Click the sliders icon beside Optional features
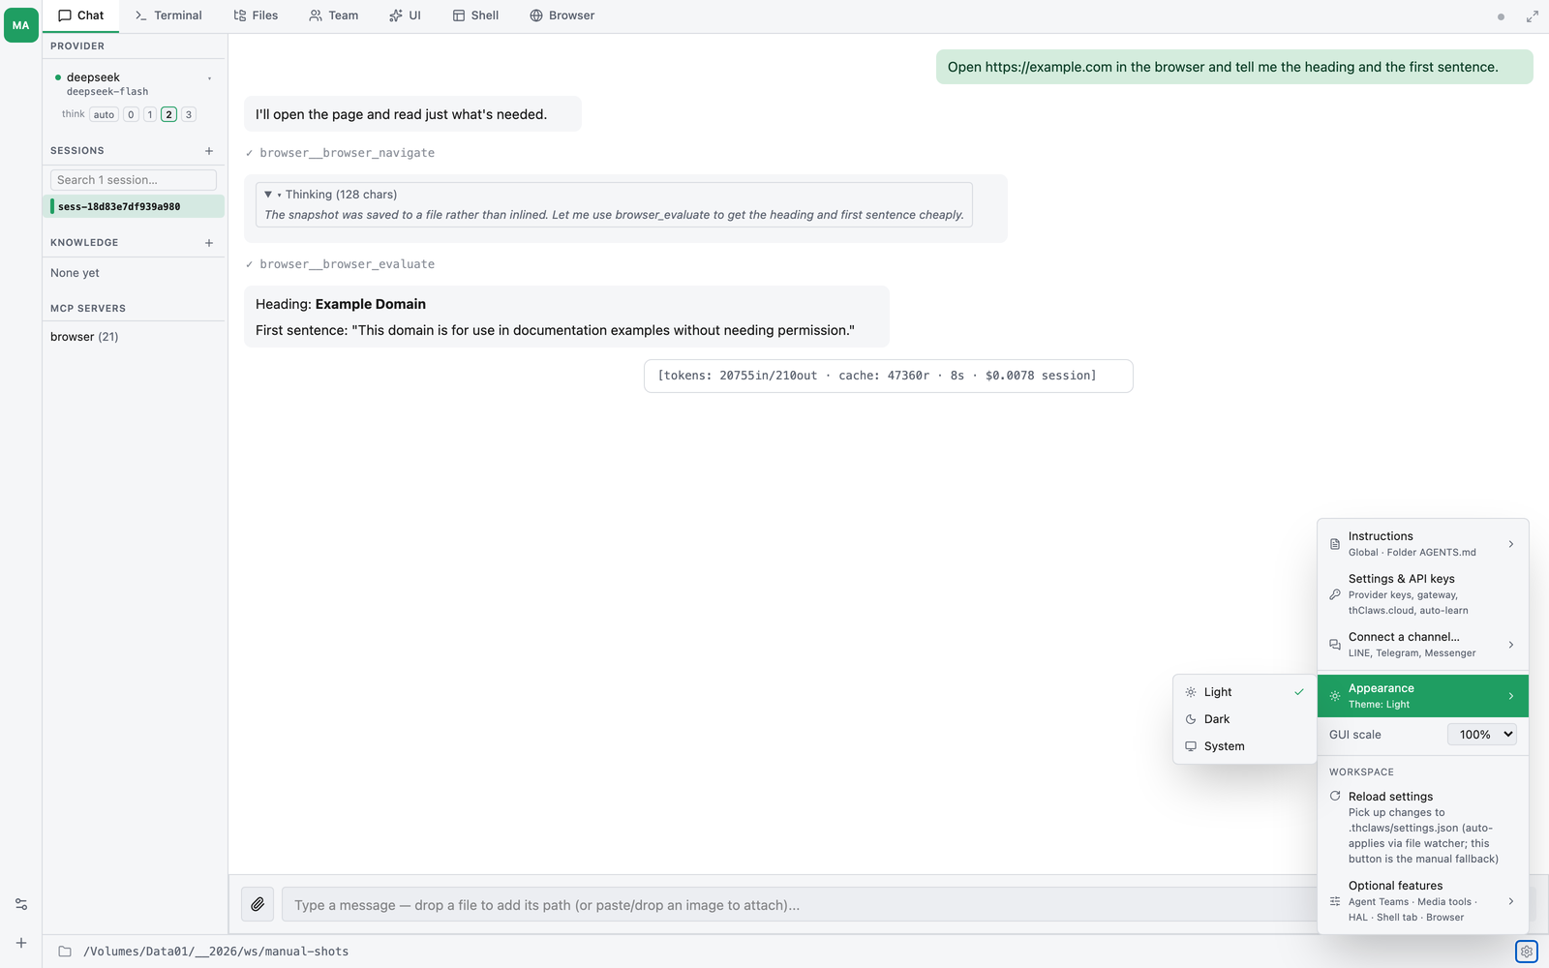This screenshot has height=968, width=1549. point(1335,901)
